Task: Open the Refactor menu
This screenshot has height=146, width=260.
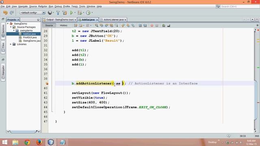Action: pos(43,6)
